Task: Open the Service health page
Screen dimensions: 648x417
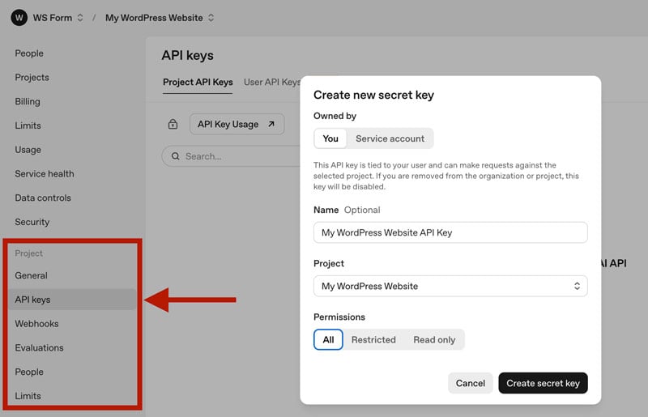Action: (x=45, y=173)
